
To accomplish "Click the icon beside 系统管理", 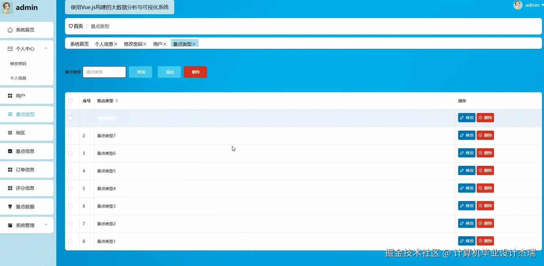I will point(10,225).
